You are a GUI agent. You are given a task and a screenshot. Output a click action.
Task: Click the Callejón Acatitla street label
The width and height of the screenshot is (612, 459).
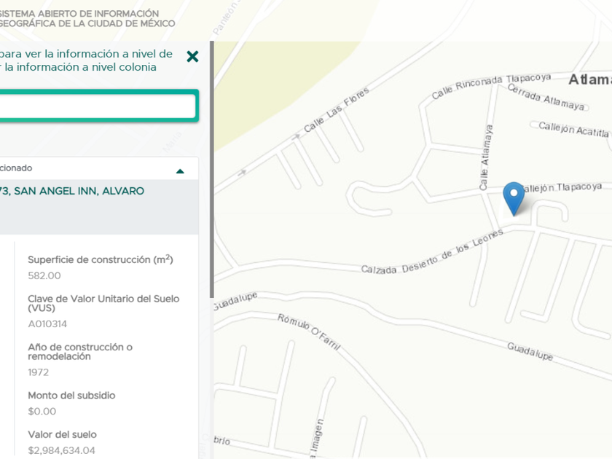tap(573, 129)
